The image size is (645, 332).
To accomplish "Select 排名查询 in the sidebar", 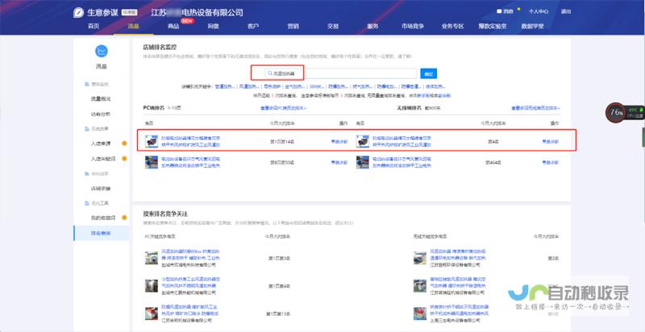I will (101, 234).
